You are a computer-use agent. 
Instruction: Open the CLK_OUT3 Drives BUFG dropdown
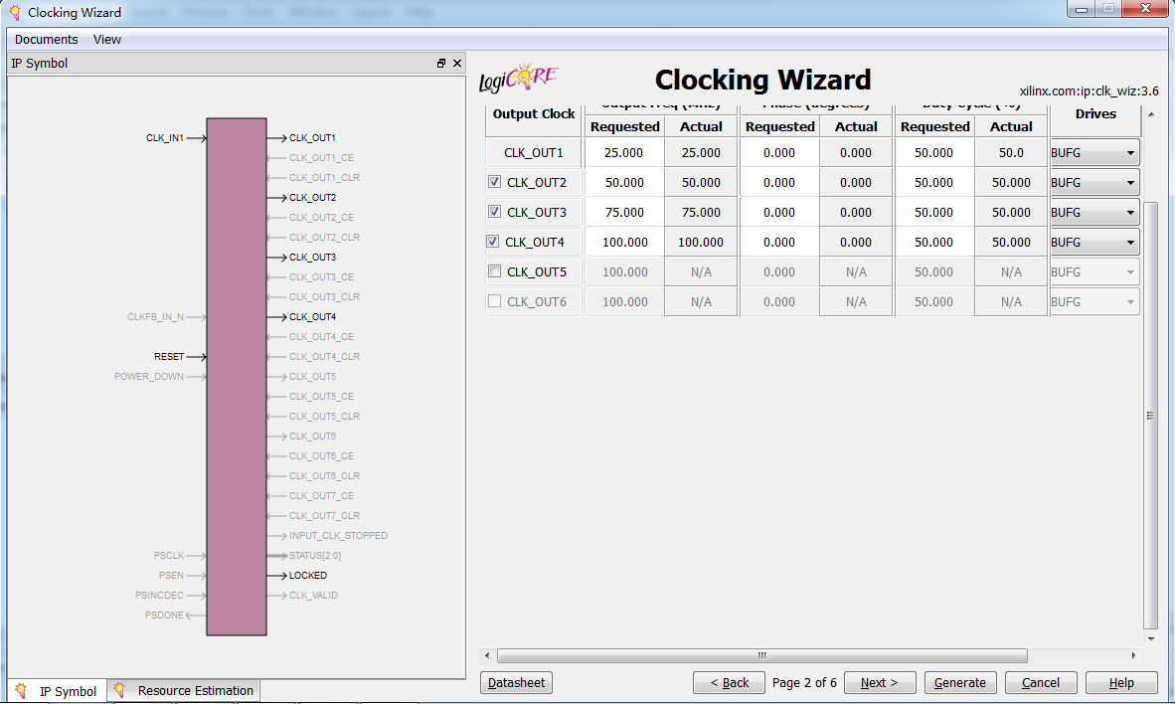click(1094, 213)
